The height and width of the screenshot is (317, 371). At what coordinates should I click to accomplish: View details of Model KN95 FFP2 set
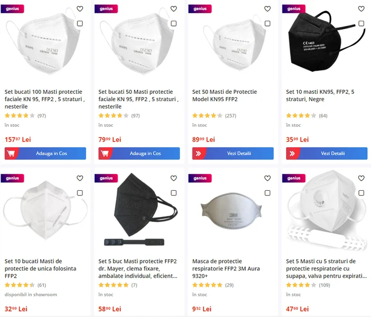coord(233,153)
